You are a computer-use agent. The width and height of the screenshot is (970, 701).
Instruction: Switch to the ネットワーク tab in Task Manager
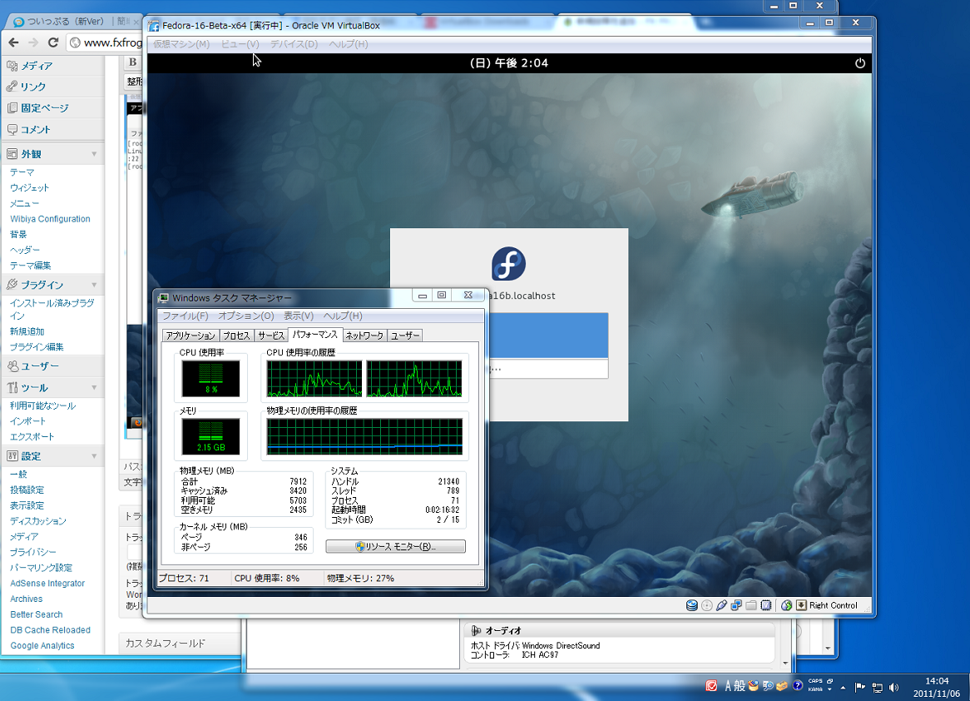[364, 336]
